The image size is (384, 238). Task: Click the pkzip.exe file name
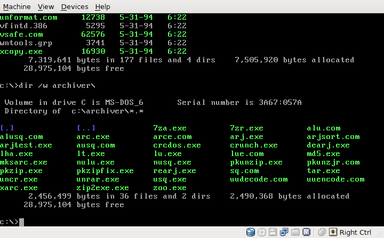click(21, 171)
